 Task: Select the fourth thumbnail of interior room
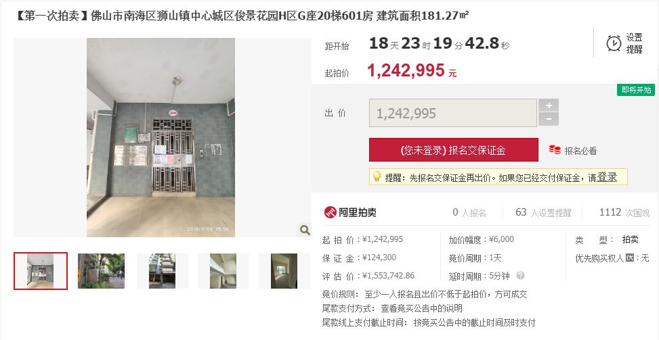click(x=224, y=271)
